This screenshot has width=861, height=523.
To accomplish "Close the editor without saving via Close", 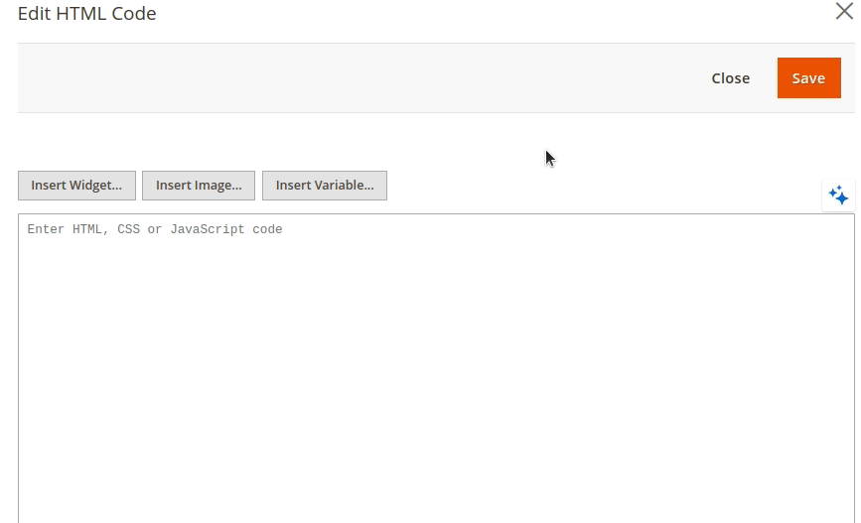I will (730, 78).
